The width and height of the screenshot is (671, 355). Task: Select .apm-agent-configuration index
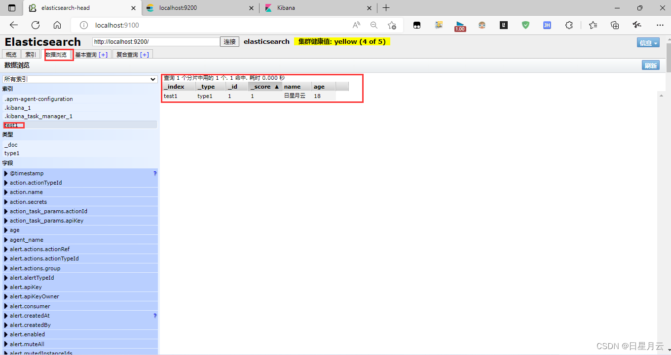click(x=80, y=99)
